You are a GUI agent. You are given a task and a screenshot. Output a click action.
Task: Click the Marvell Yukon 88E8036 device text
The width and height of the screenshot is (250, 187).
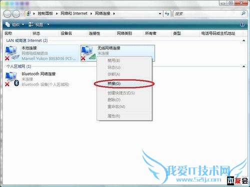[x=48, y=59]
